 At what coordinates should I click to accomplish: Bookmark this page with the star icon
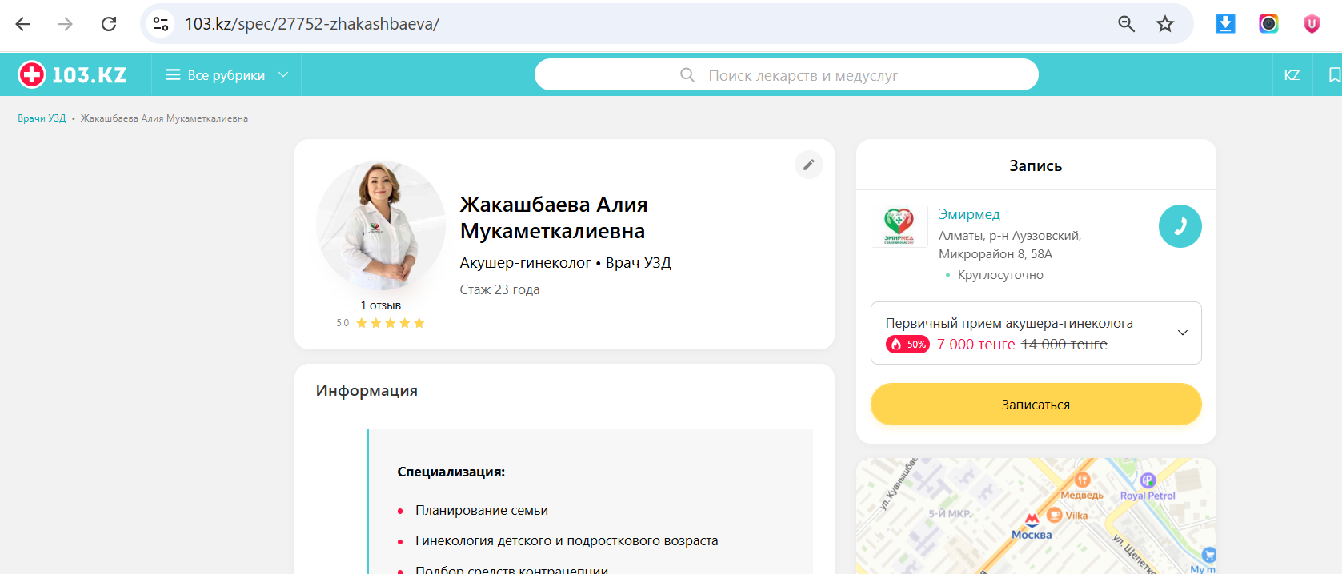1165,24
